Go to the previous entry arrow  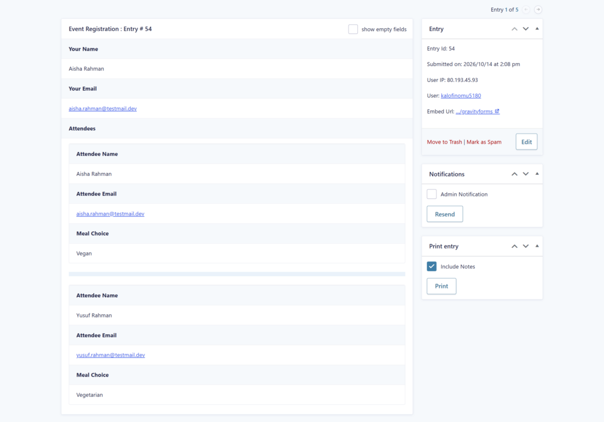pos(526,9)
